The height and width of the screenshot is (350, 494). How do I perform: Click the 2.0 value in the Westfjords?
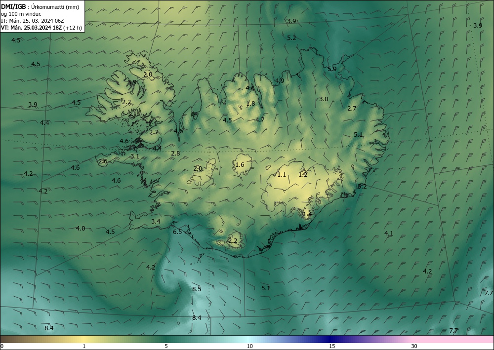(148, 74)
